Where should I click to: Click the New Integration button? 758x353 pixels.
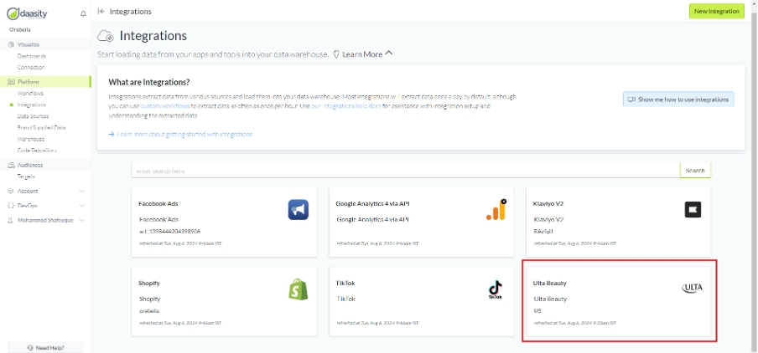click(x=716, y=11)
